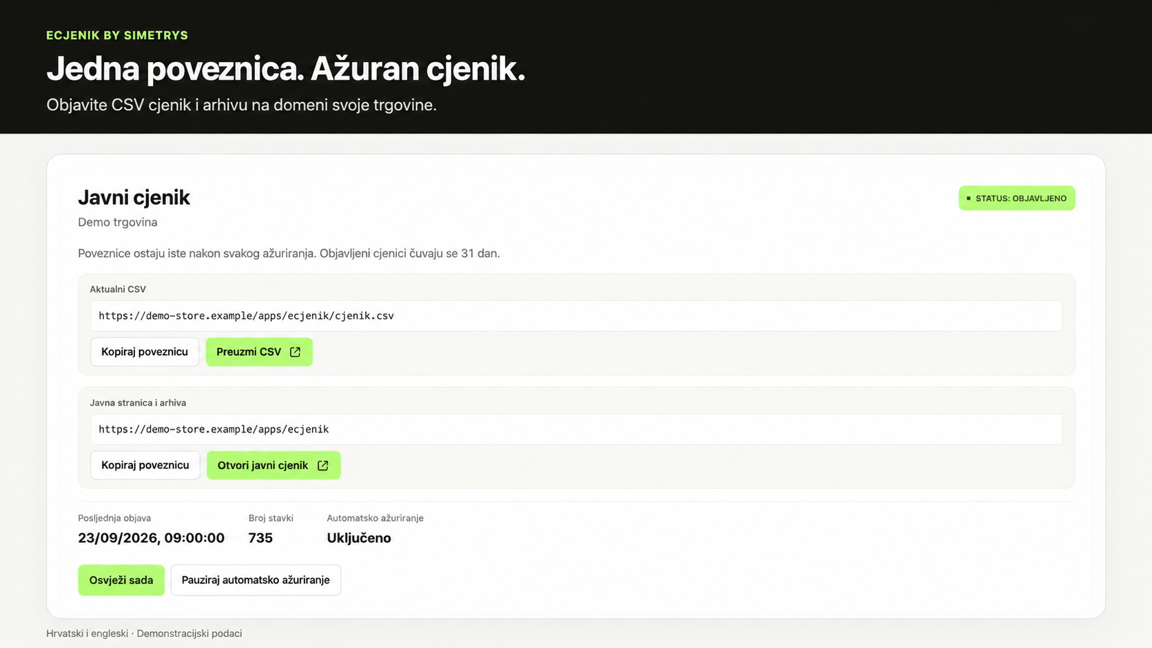Screen dimensions: 1152x648
Task: Click the external-link icon beside Otvori javni cjenik
Action: [x=322, y=466]
